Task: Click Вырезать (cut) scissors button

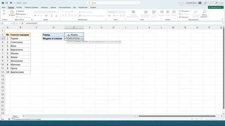Action: point(20,11)
